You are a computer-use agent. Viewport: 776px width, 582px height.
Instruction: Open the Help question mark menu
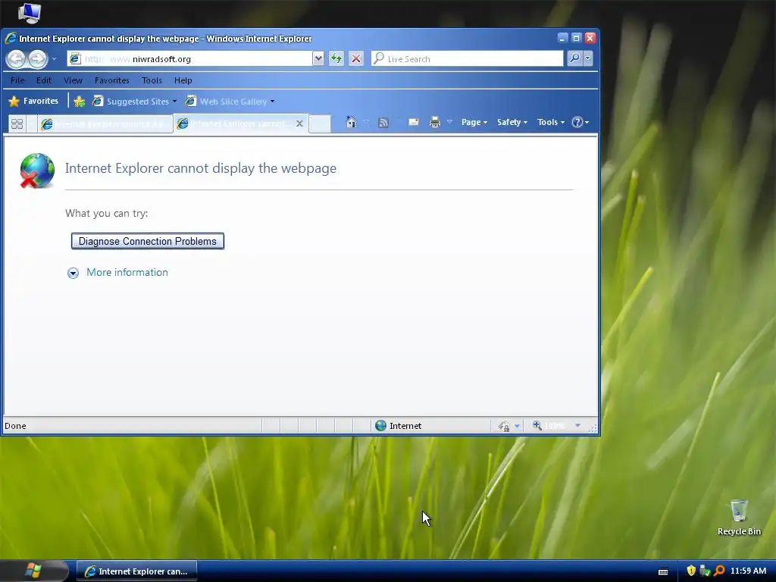[x=580, y=122]
